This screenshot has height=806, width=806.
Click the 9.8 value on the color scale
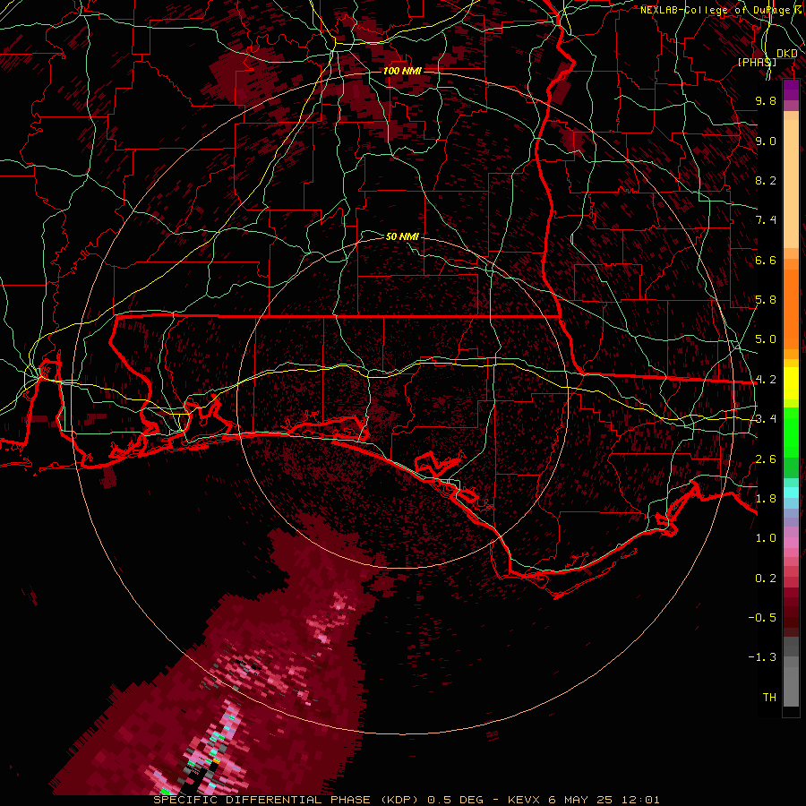coord(766,100)
